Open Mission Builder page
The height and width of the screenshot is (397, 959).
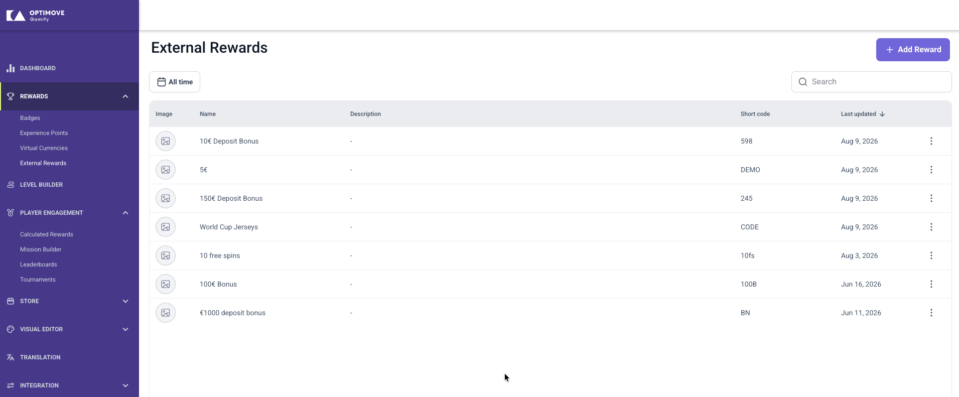(x=41, y=249)
